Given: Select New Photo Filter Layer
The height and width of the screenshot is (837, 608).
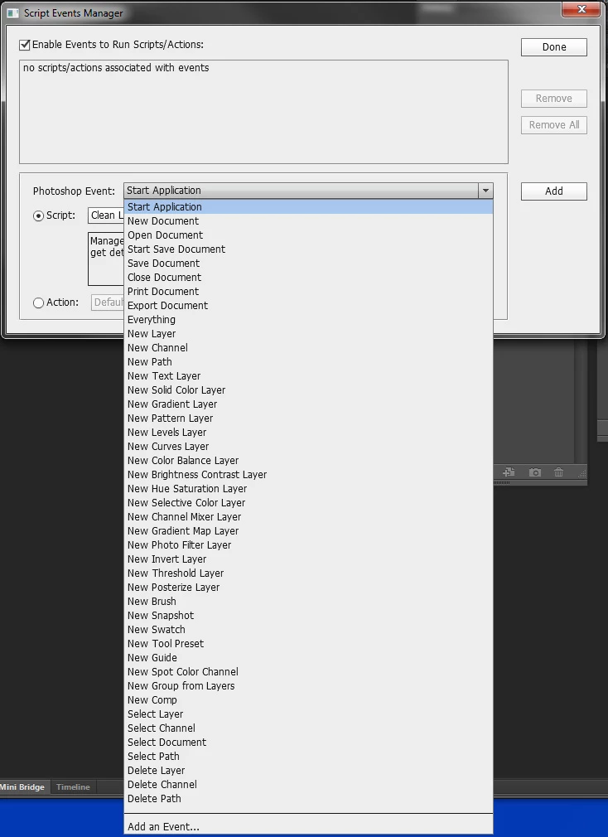Looking at the screenshot, I should tap(308, 545).
